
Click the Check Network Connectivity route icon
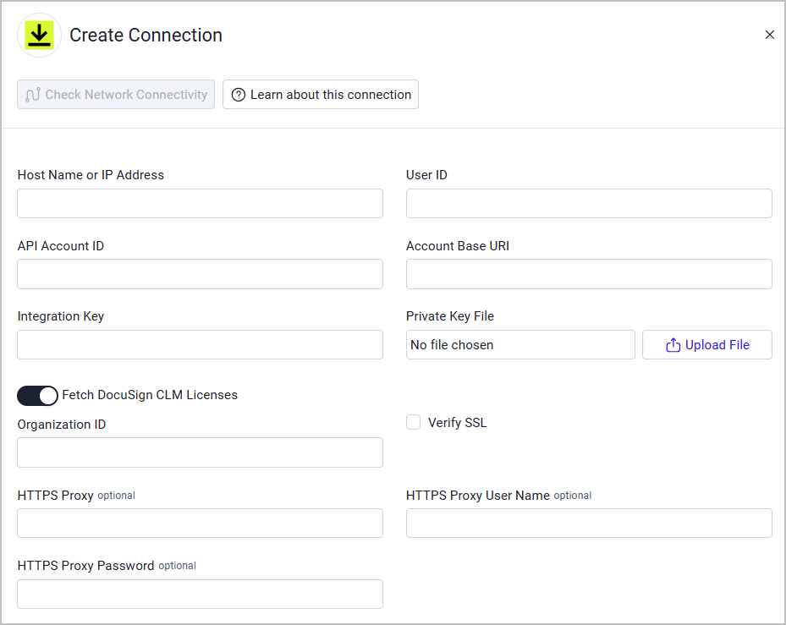click(33, 95)
